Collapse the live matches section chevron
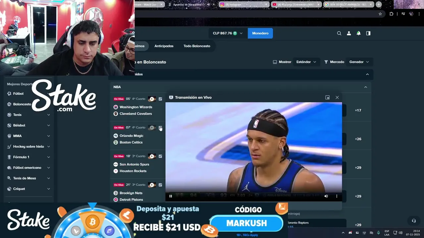The image size is (424, 238). (367, 74)
